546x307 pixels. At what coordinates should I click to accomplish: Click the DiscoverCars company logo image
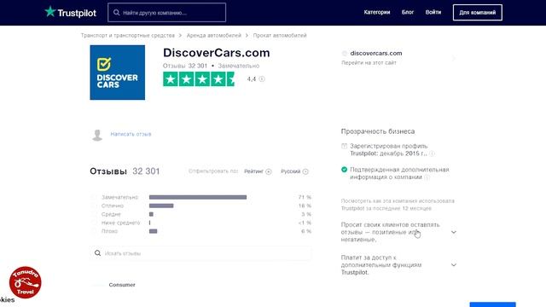[x=118, y=72]
